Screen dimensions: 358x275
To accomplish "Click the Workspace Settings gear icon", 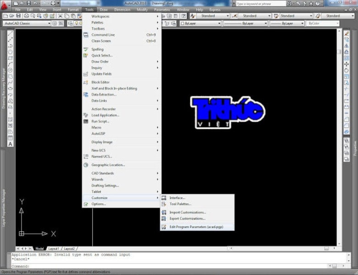I will coord(55,23).
